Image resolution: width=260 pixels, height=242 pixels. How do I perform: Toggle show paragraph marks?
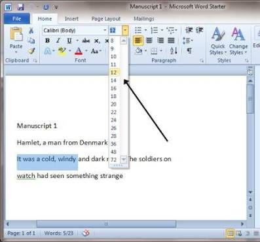tap(189, 51)
